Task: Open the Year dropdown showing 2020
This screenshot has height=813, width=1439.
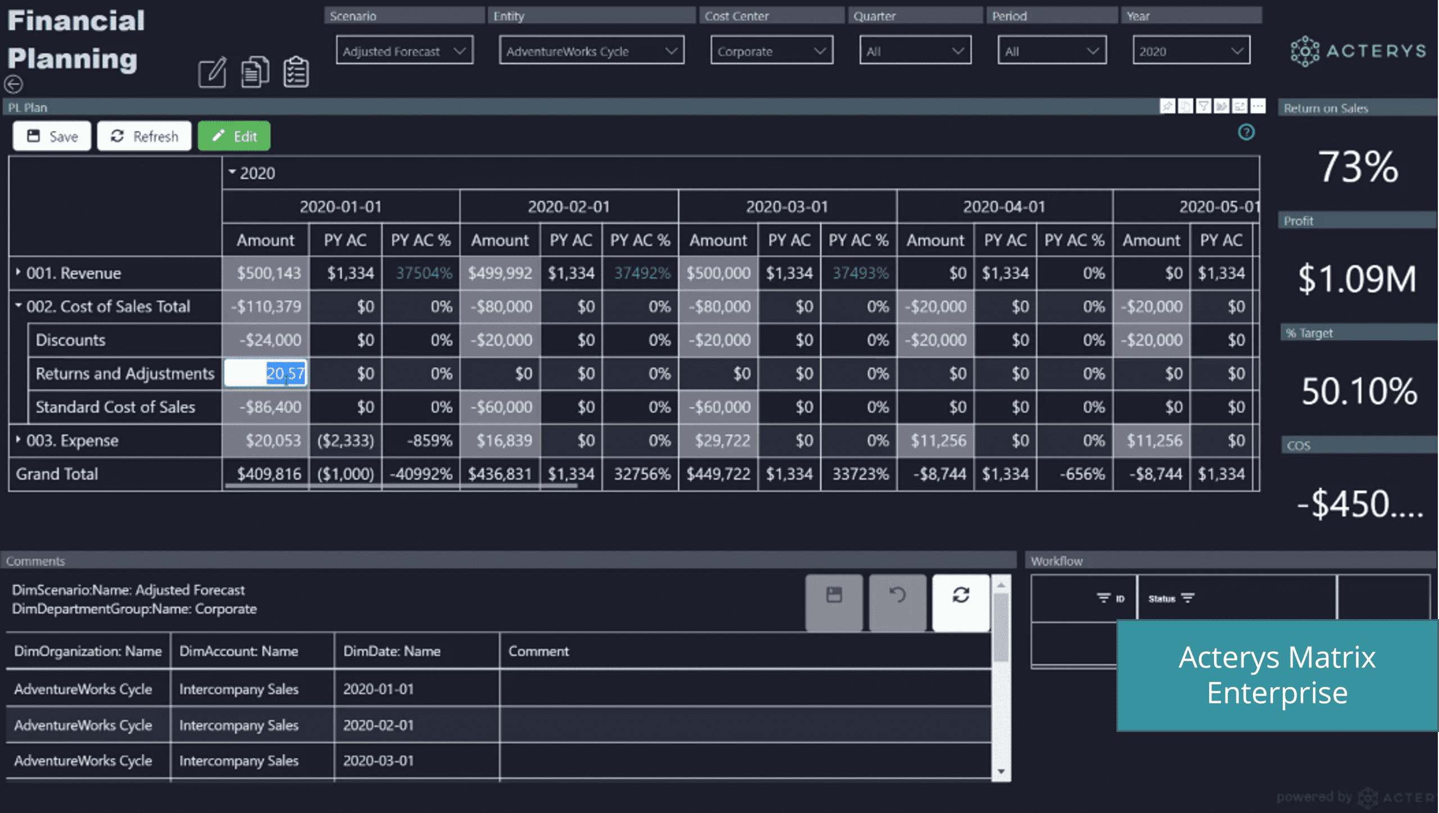Action: click(1191, 51)
